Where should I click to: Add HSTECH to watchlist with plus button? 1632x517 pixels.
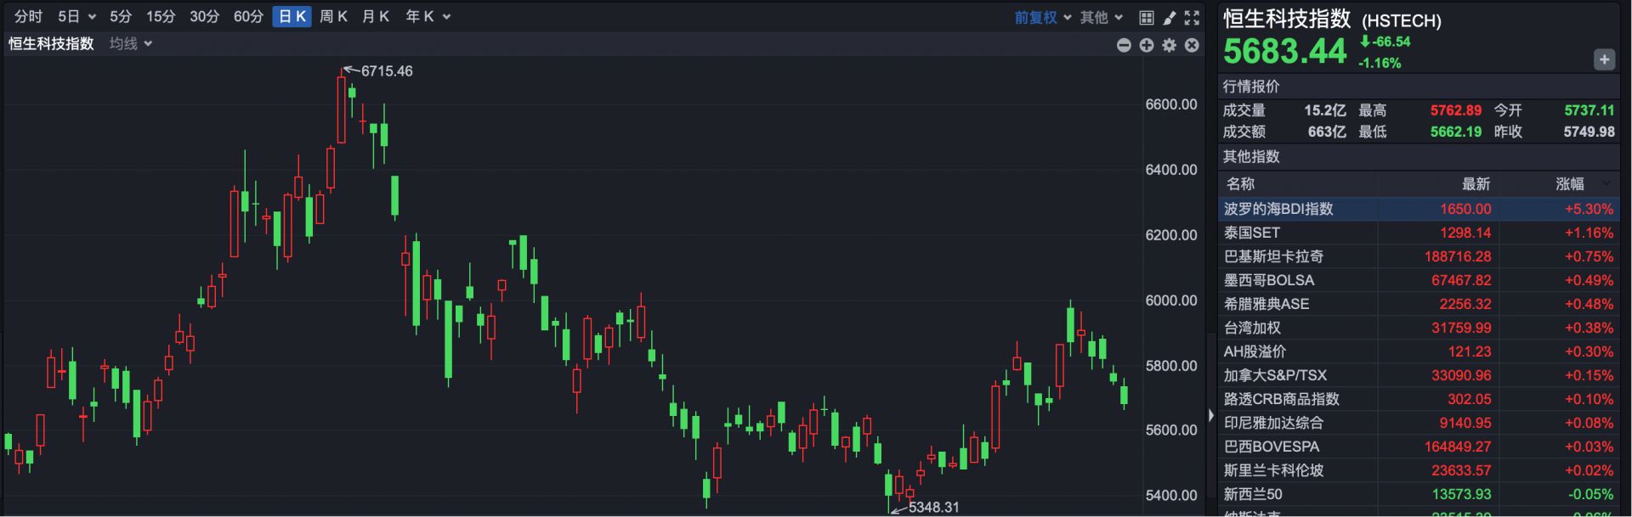[1603, 59]
